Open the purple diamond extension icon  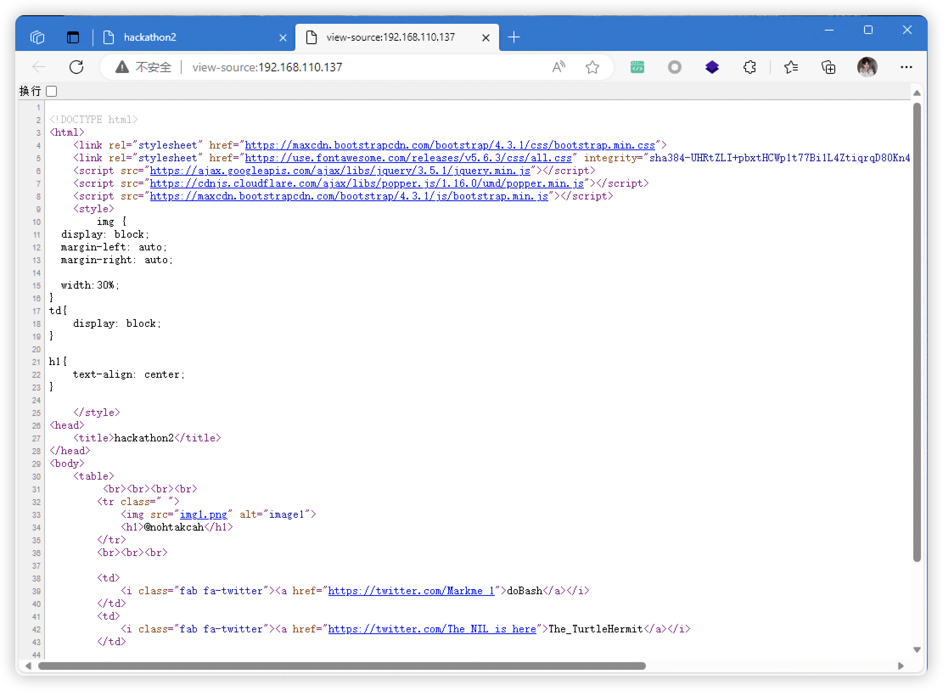click(712, 67)
